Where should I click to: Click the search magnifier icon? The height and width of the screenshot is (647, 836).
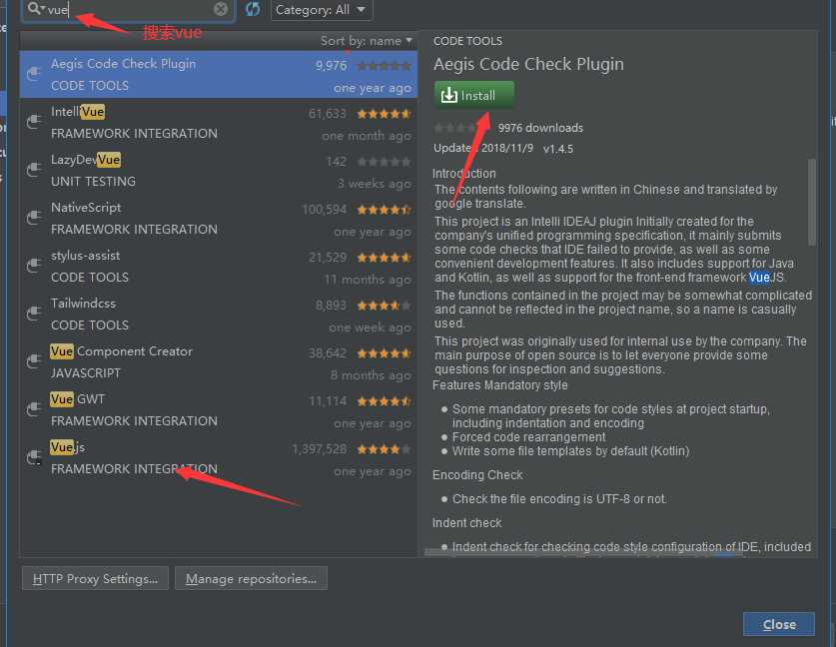click(36, 9)
